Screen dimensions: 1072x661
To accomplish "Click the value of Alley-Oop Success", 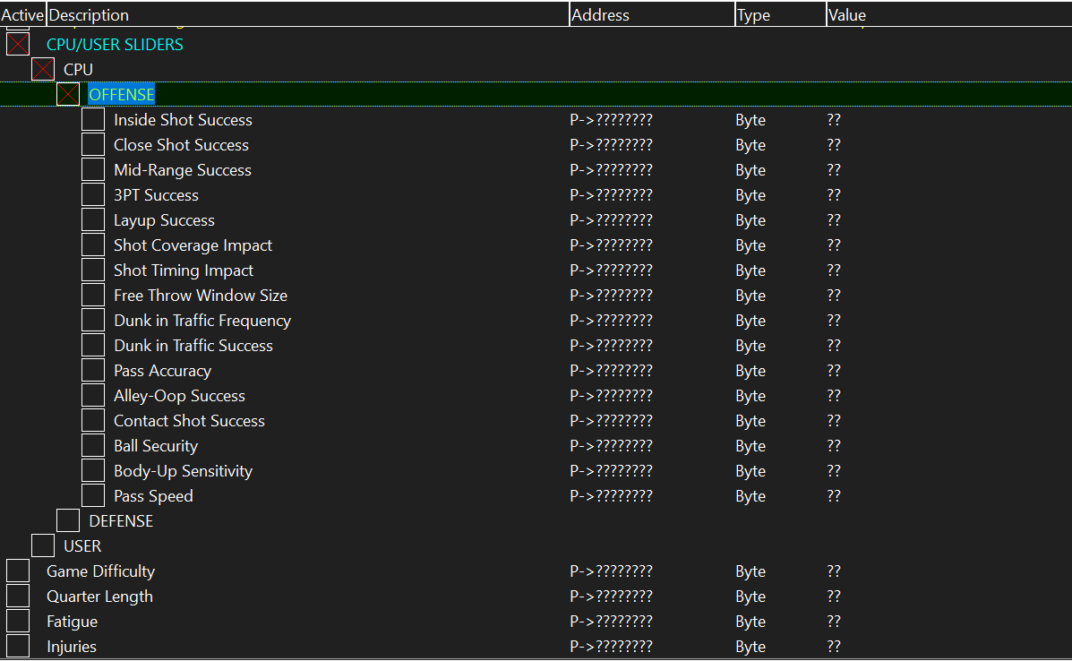I will pyautogui.click(x=834, y=395).
